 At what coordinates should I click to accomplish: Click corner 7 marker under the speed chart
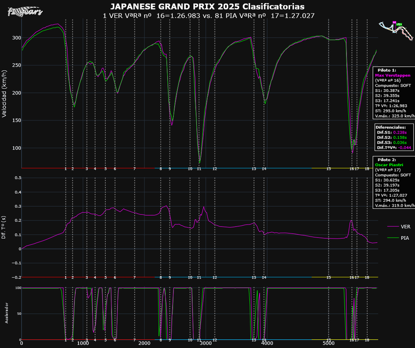click(135, 169)
